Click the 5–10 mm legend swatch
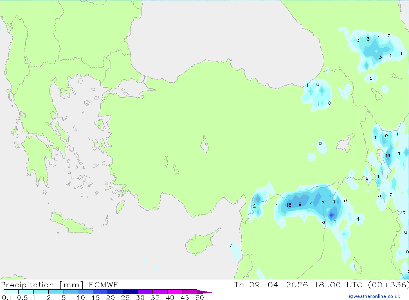This screenshot has height=300, width=409. point(71,292)
